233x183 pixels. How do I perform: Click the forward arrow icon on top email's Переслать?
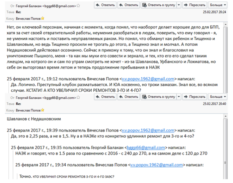[x=186, y=5]
